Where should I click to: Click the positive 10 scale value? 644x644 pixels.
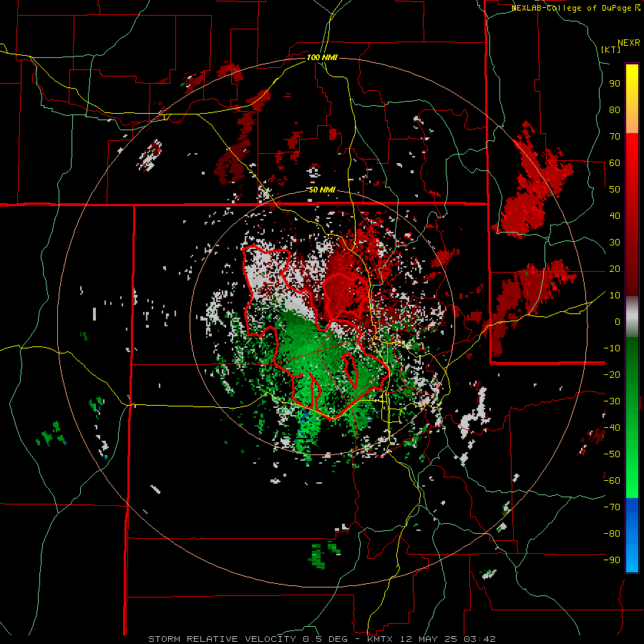pos(615,296)
